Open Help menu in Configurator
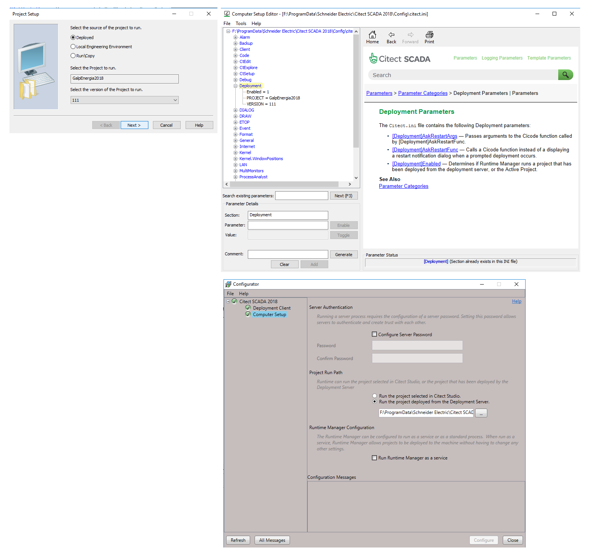 click(244, 294)
